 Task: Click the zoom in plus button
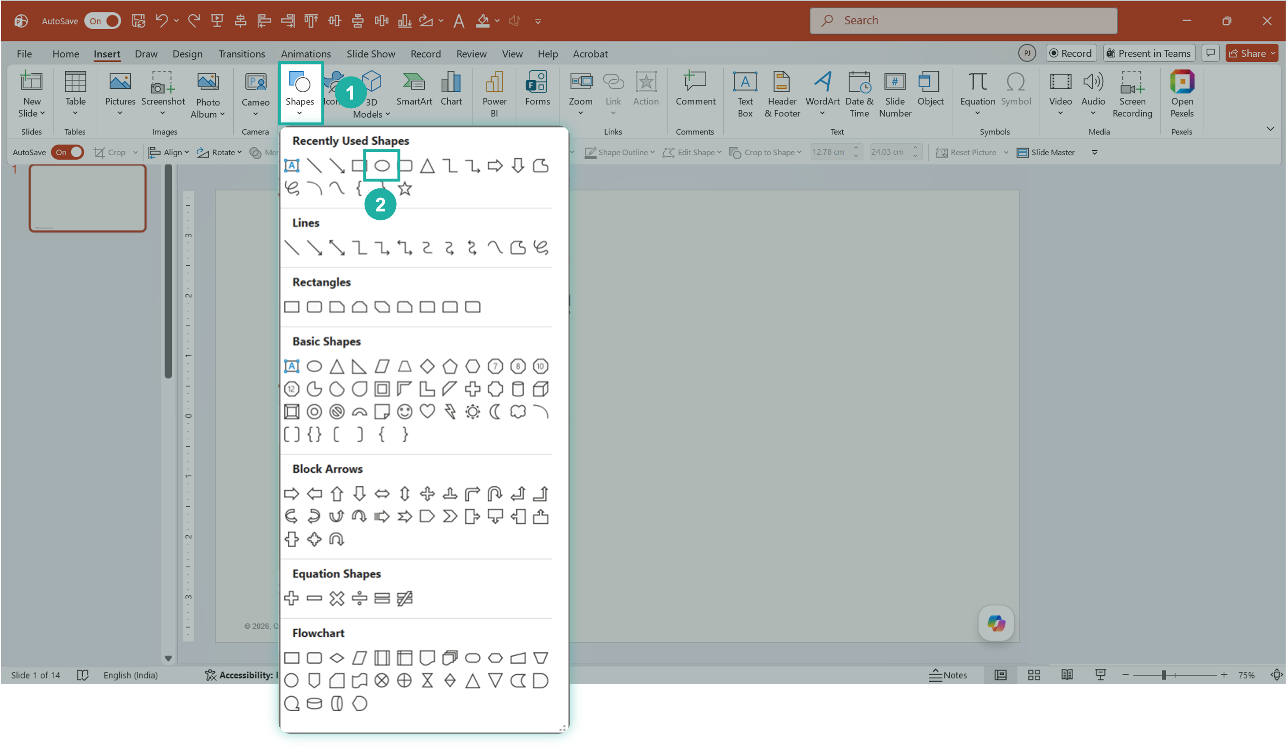pos(1223,675)
